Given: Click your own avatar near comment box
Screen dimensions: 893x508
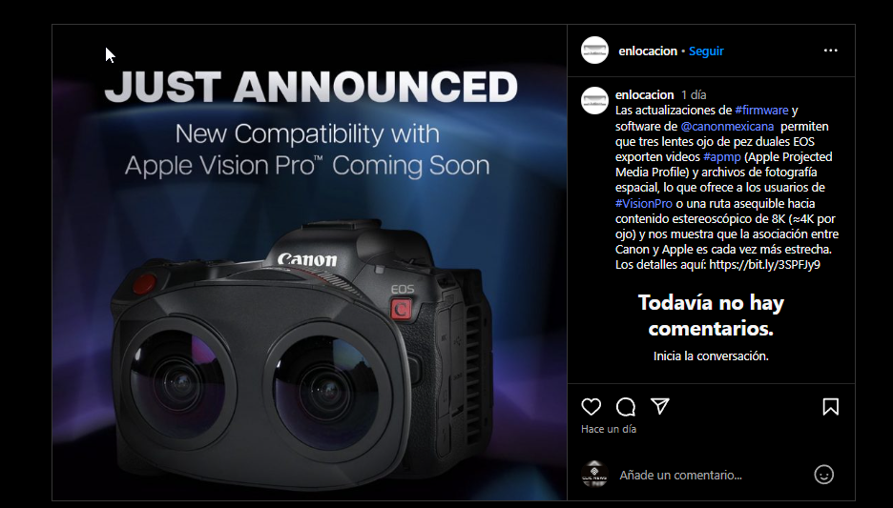Looking at the screenshot, I should [x=594, y=475].
